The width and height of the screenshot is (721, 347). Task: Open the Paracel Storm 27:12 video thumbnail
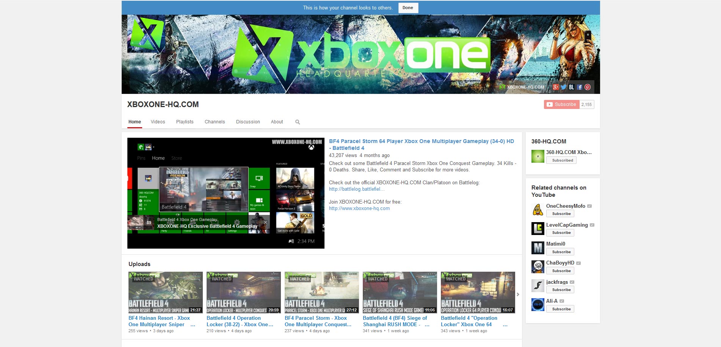322,292
